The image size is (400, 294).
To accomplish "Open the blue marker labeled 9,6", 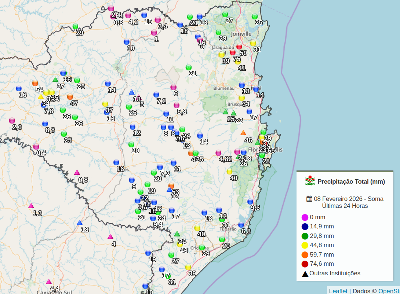I will pyautogui.click(x=250, y=202).
